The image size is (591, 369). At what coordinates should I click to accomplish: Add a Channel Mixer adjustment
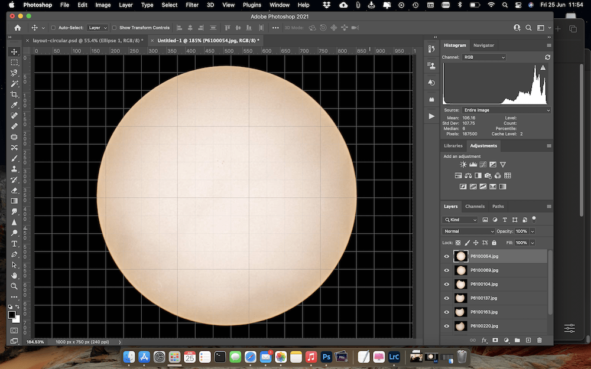tap(498, 175)
